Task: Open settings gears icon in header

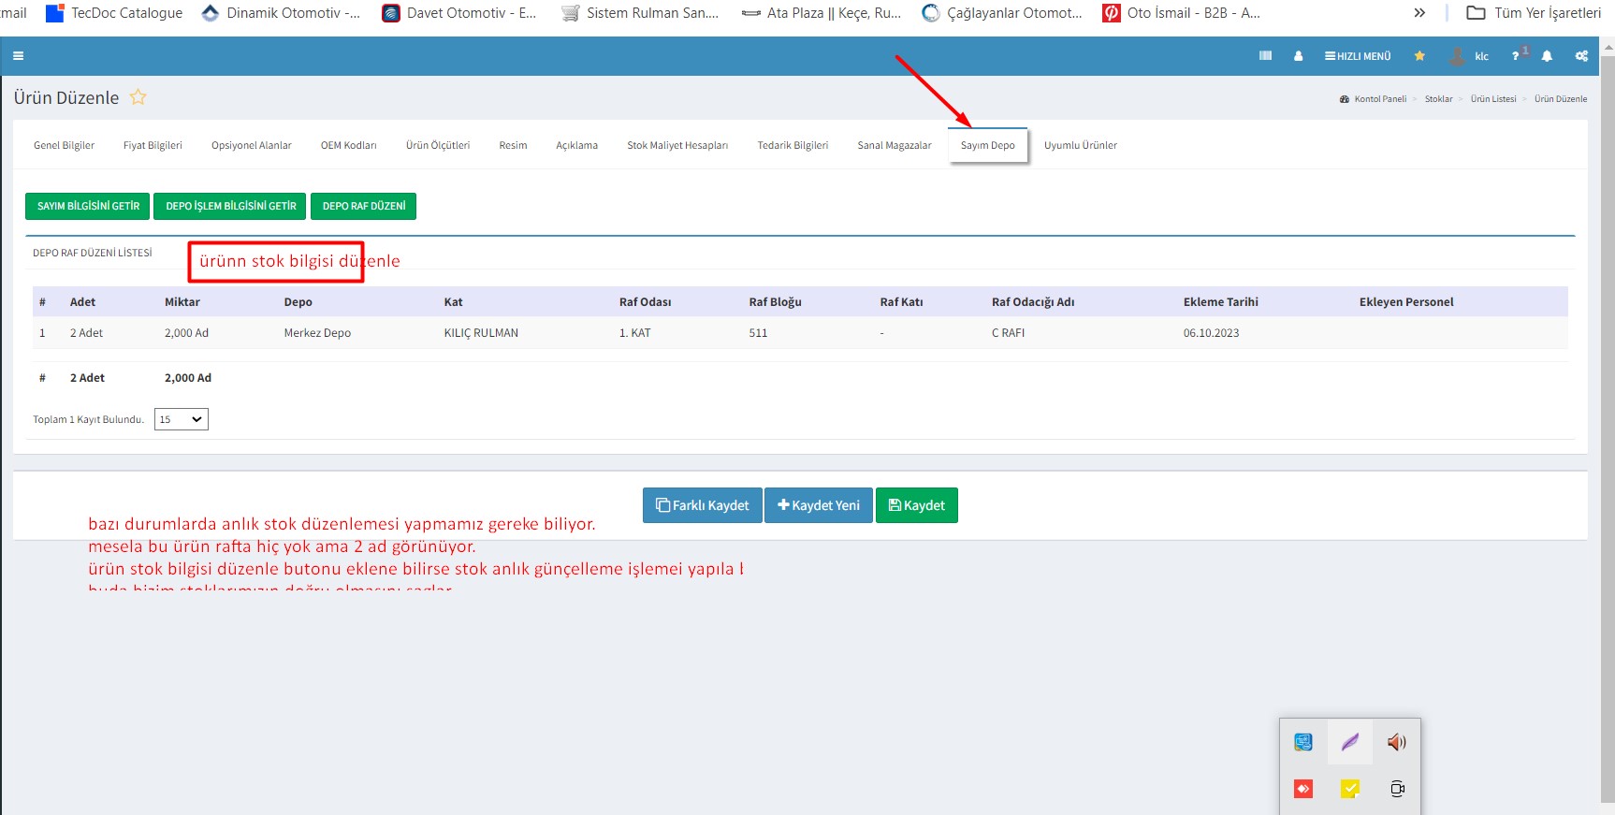Action: pos(1581,56)
